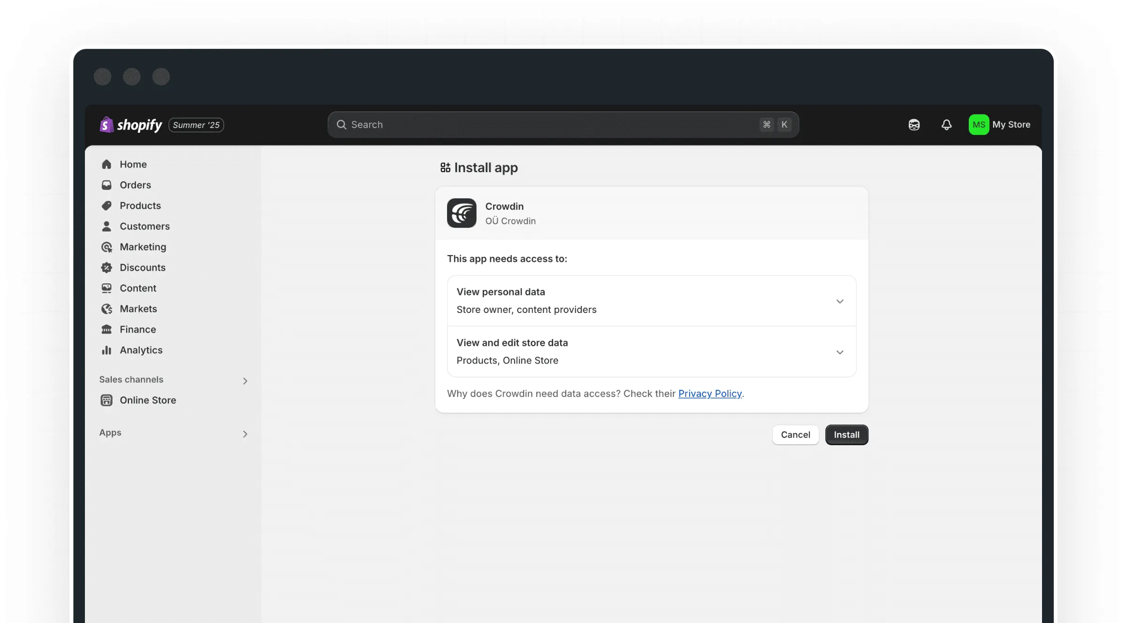Click the Markets globe icon
The image size is (1126, 623).
pos(107,309)
